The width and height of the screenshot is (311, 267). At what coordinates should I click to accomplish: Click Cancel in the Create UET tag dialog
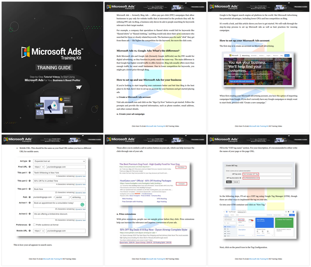(236, 182)
